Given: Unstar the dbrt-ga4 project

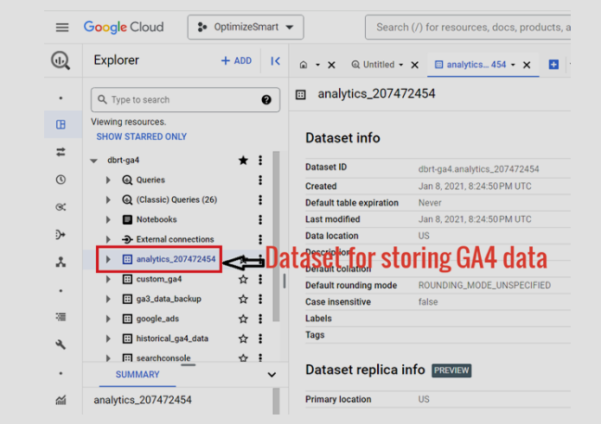Looking at the screenshot, I should pyautogui.click(x=243, y=161).
